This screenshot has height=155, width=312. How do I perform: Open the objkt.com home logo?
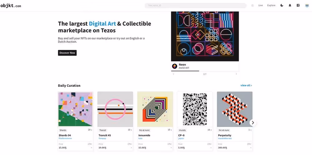click(x=11, y=6)
